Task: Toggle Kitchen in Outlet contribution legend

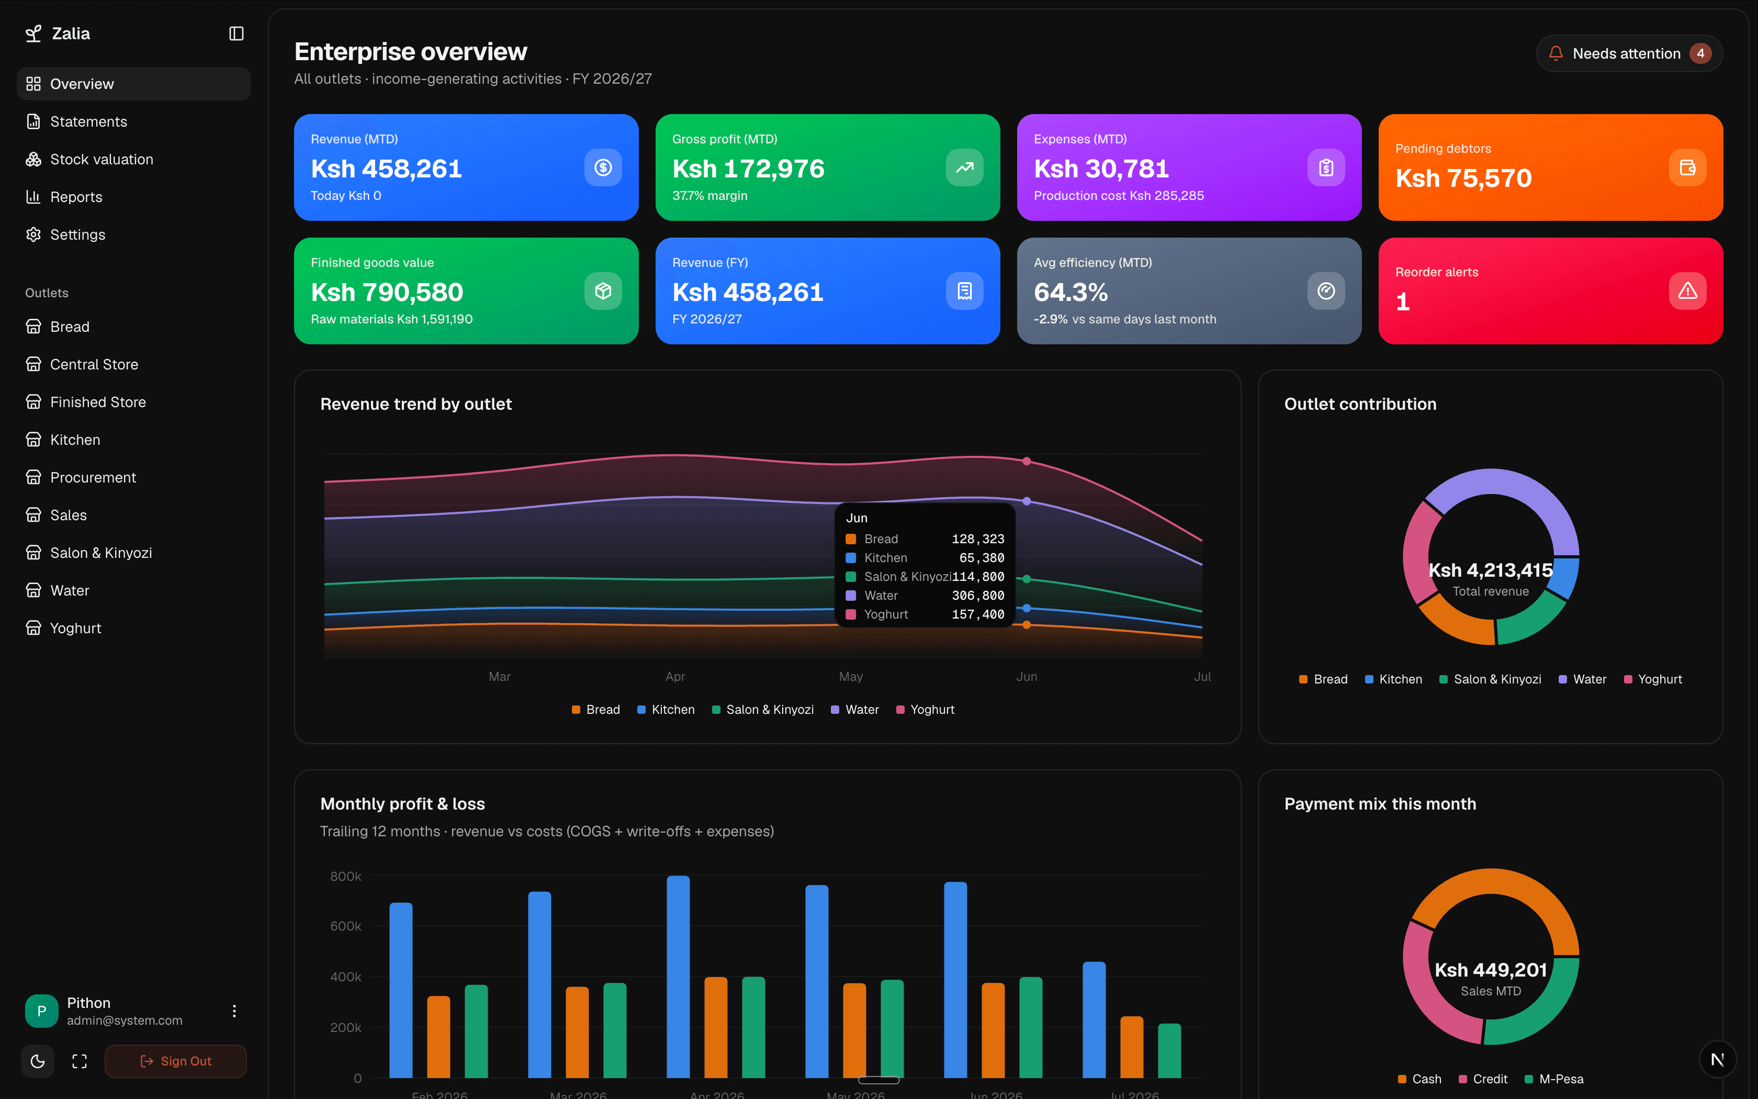Action: click(1393, 679)
